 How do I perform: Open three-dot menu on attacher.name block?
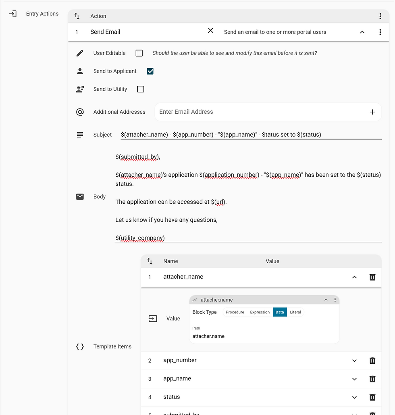(335, 300)
